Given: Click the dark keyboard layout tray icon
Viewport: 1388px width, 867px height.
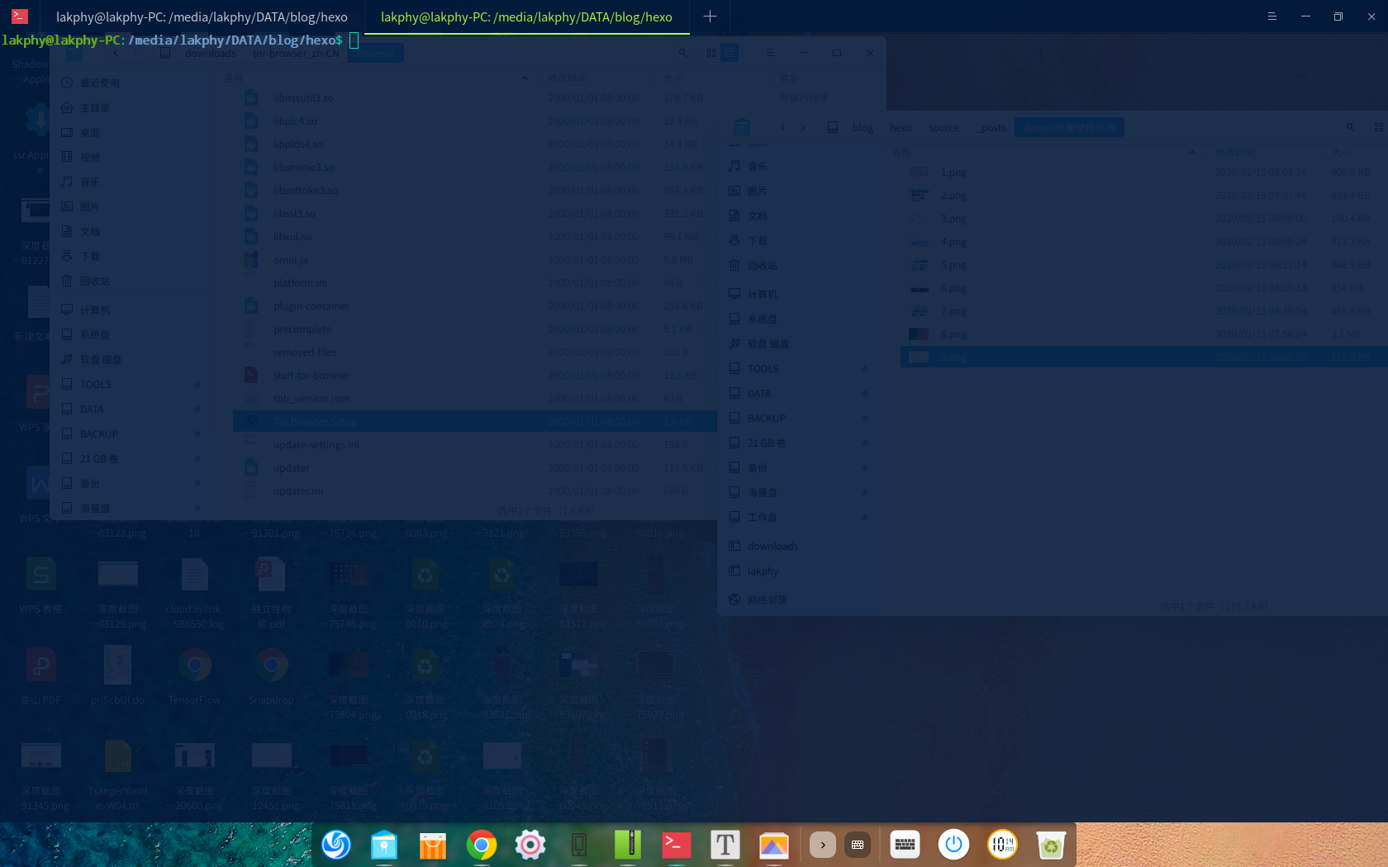Looking at the screenshot, I should [858, 845].
